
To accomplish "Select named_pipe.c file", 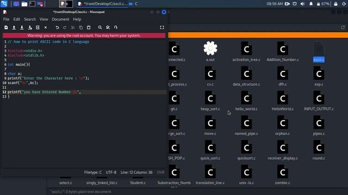I will (246, 125).
